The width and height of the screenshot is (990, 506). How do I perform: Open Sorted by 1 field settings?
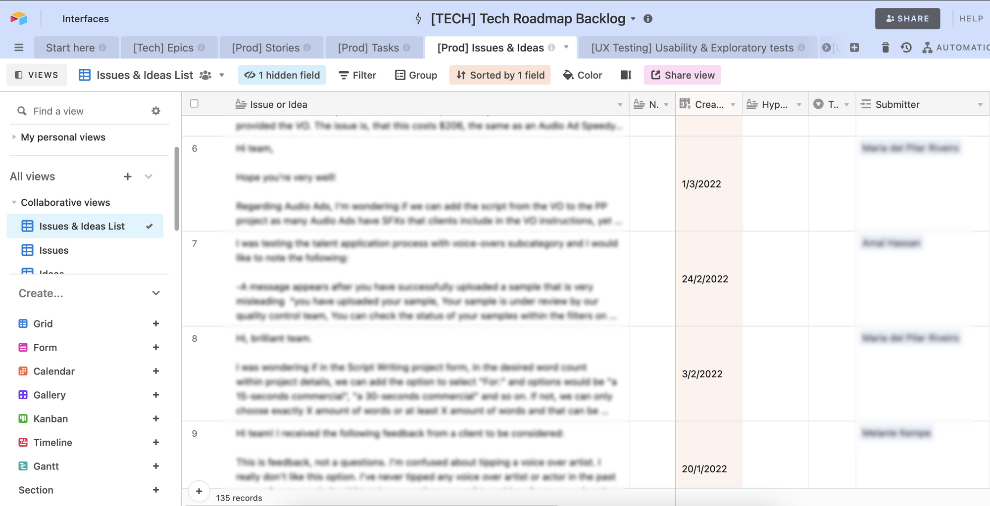[x=500, y=75]
